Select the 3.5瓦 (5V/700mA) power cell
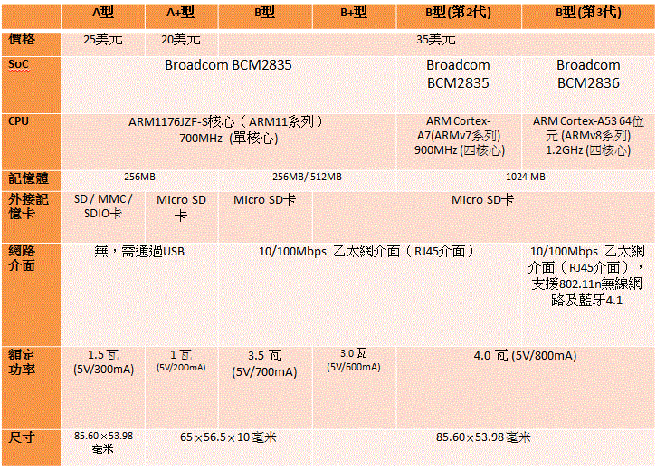 tap(265, 388)
